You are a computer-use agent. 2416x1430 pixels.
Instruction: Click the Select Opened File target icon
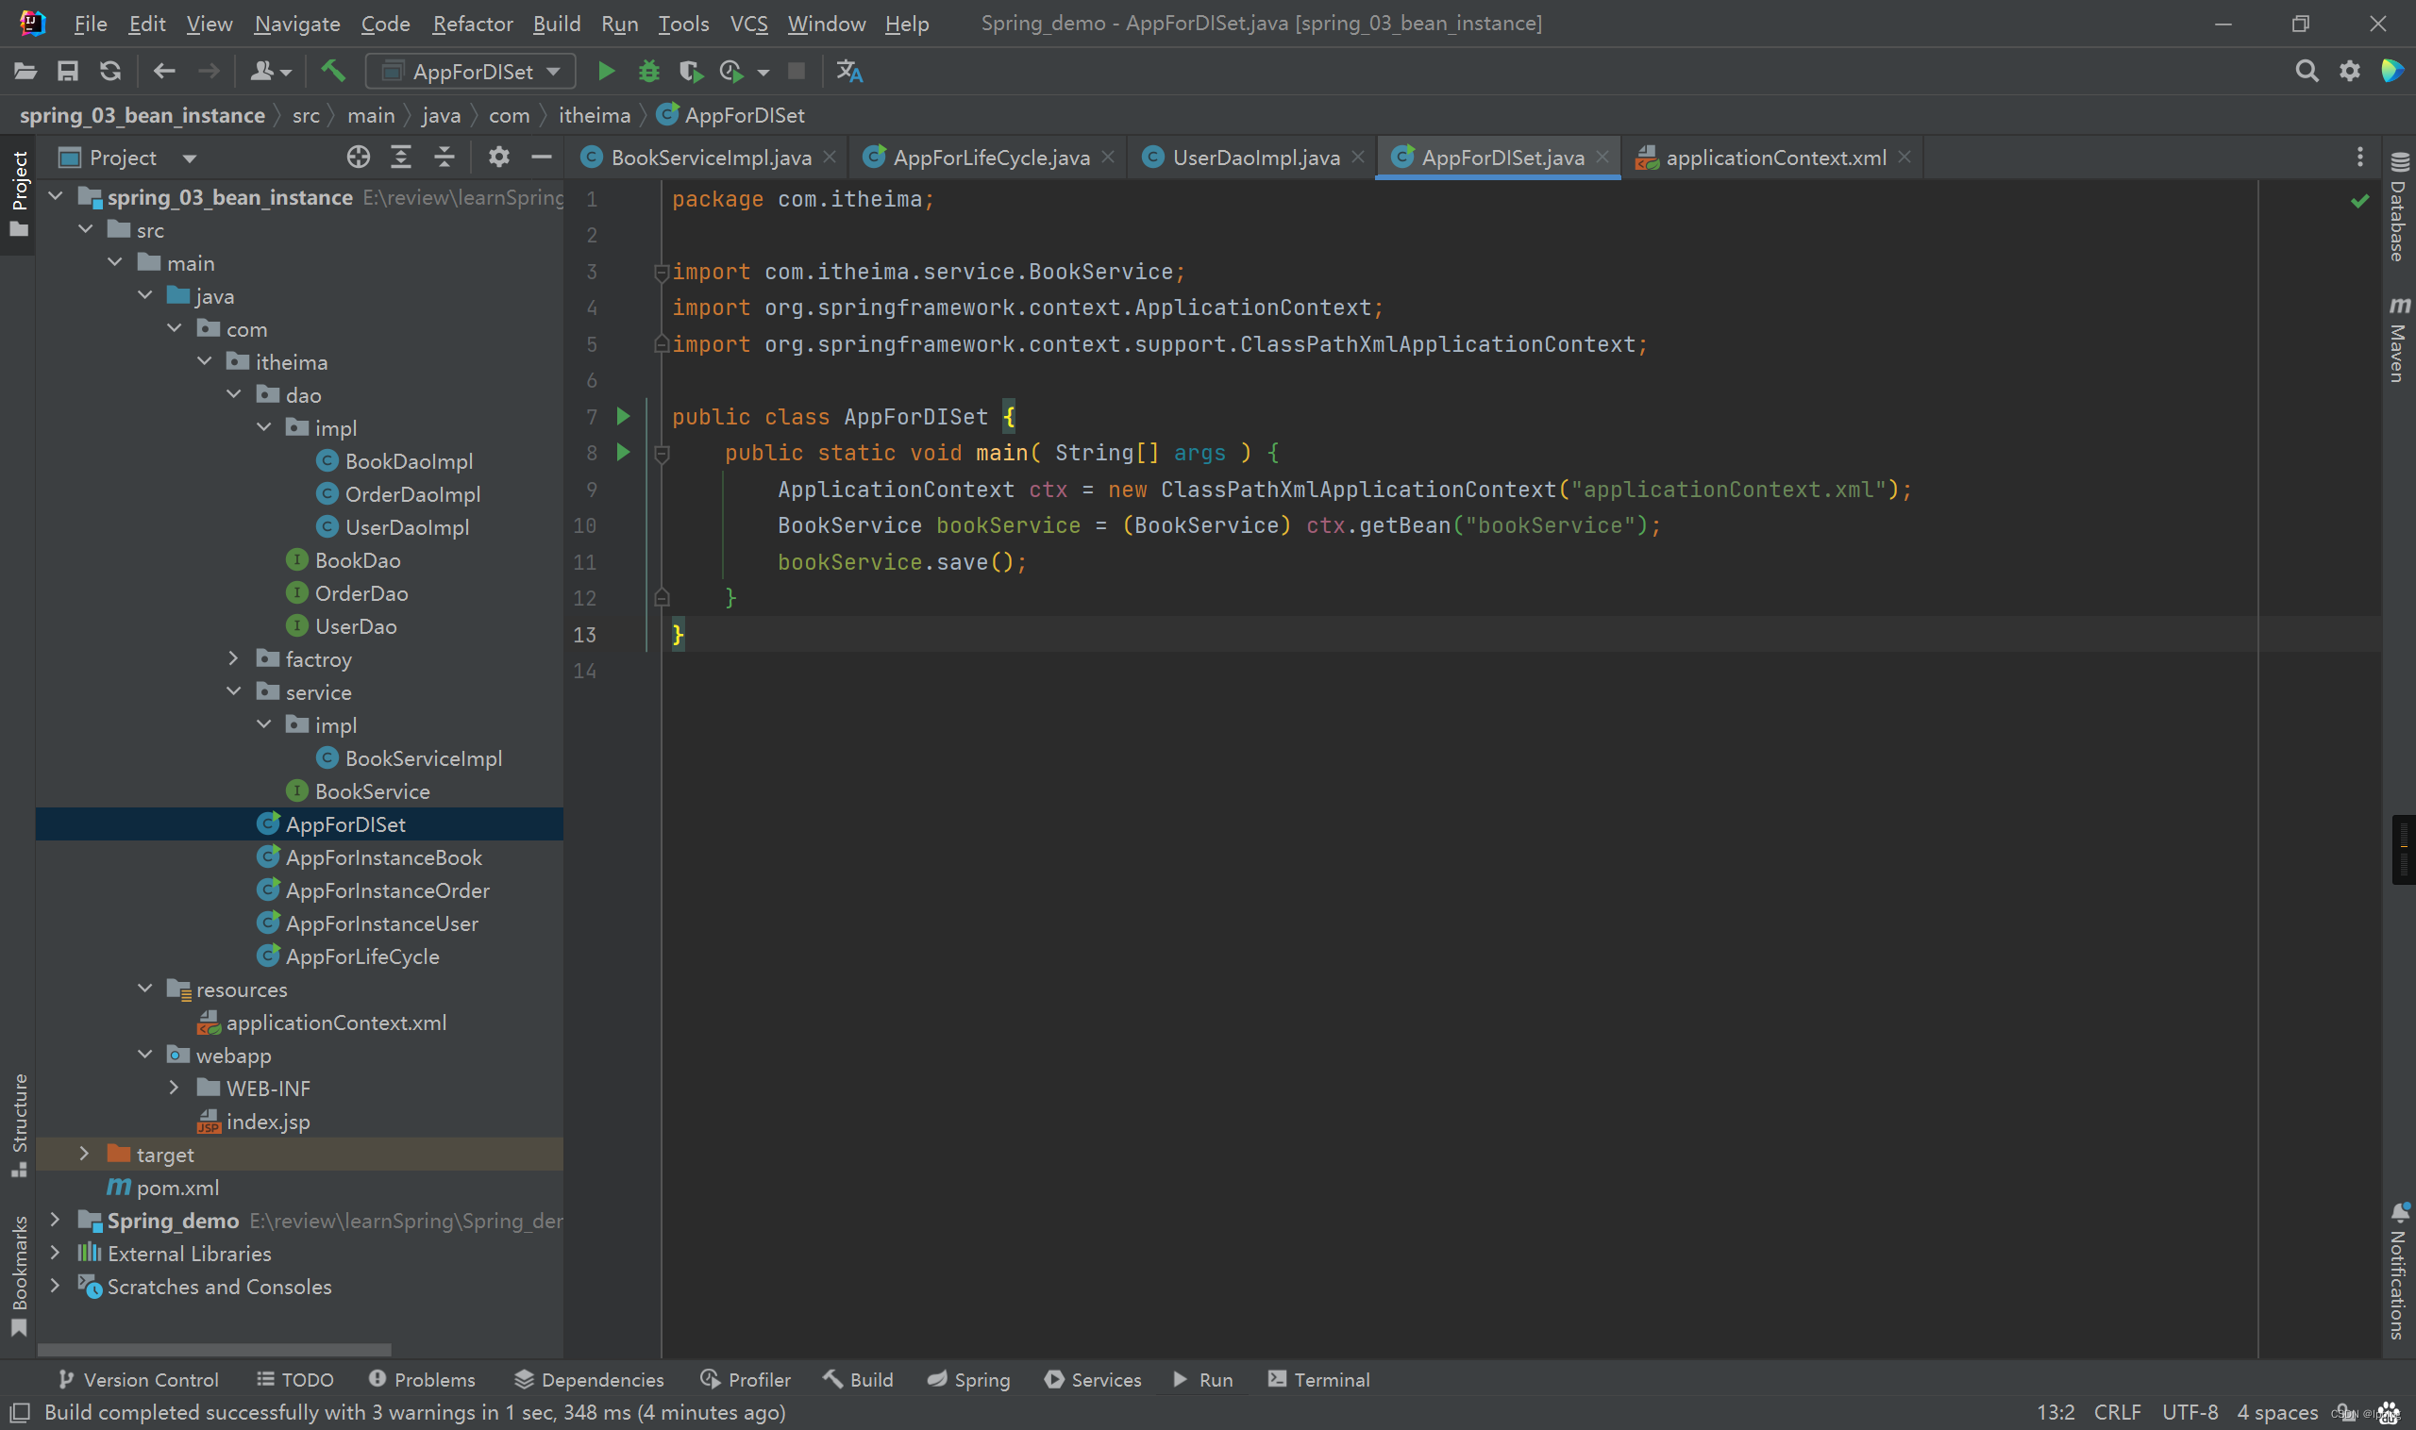pos(359,158)
